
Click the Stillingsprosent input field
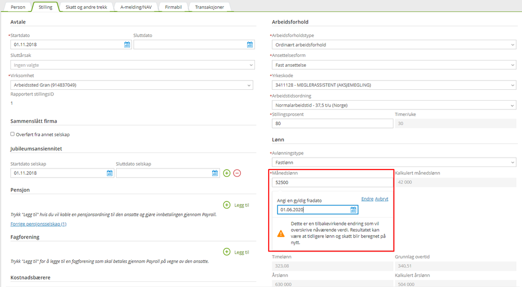click(332, 124)
